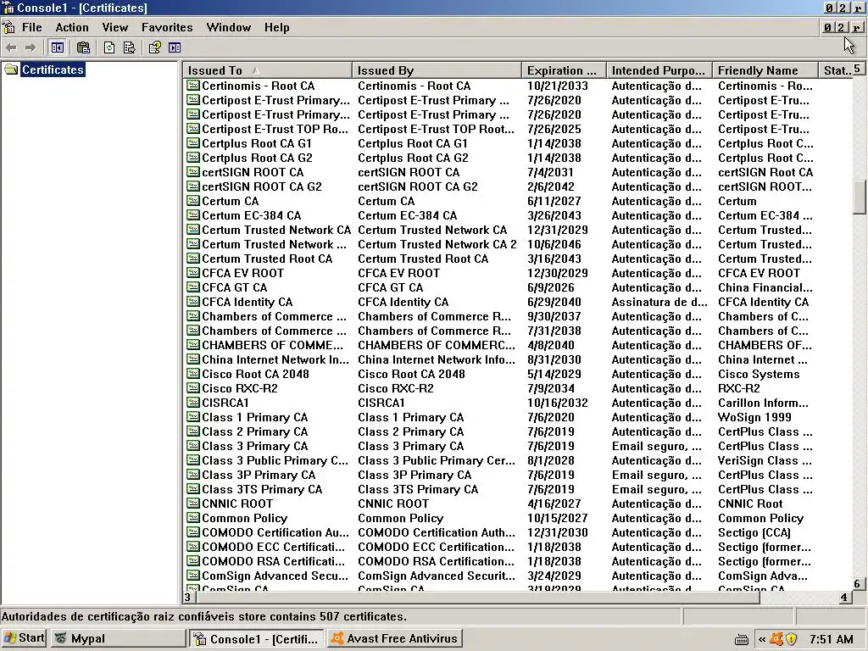This screenshot has height=651, width=868.
Task: Click the certificate icon for certSIGN ROOT CA G2
Action: pyautogui.click(x=193, y=186)
